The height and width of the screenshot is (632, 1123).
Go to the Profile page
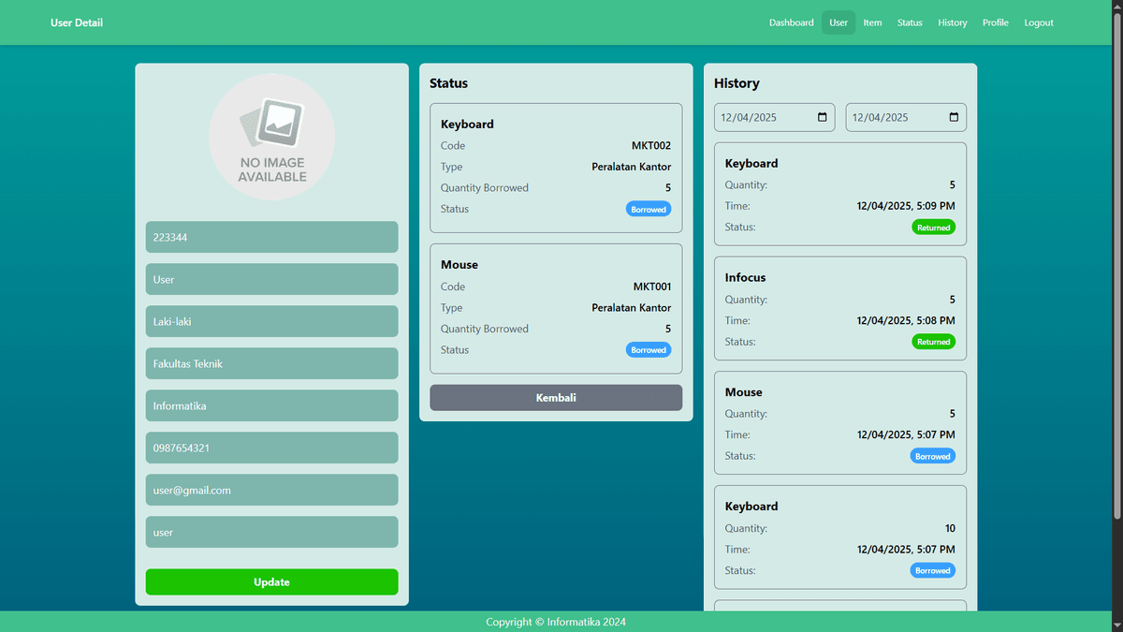[x=996, y=22]
